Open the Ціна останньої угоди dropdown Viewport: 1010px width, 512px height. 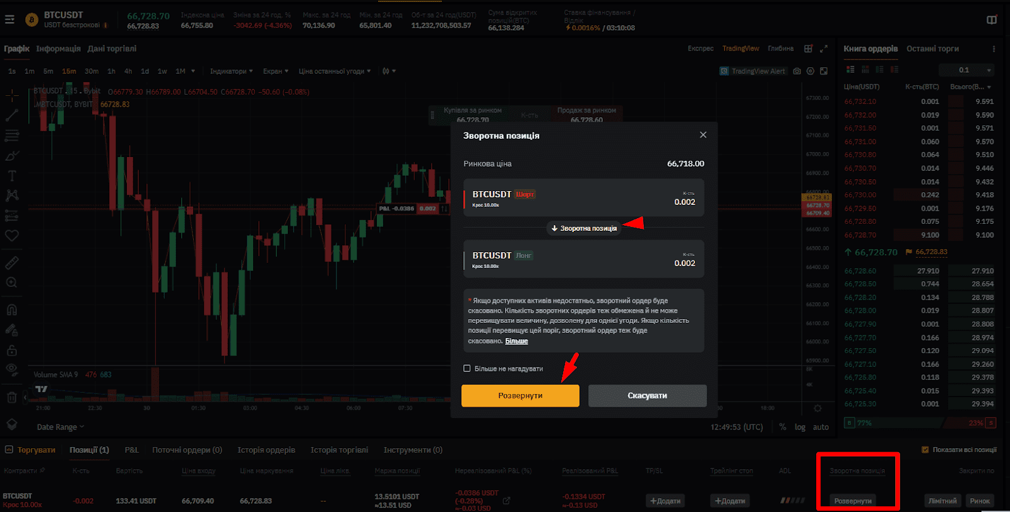pyautogui.click(x=335, y=71)
